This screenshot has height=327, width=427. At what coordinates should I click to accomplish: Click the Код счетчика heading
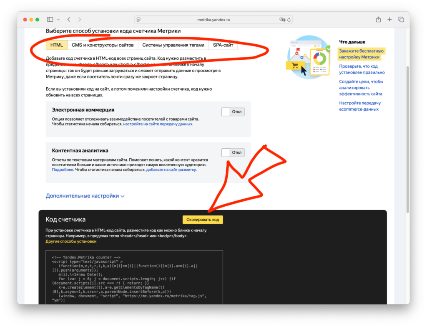click(x=65, y=219)
